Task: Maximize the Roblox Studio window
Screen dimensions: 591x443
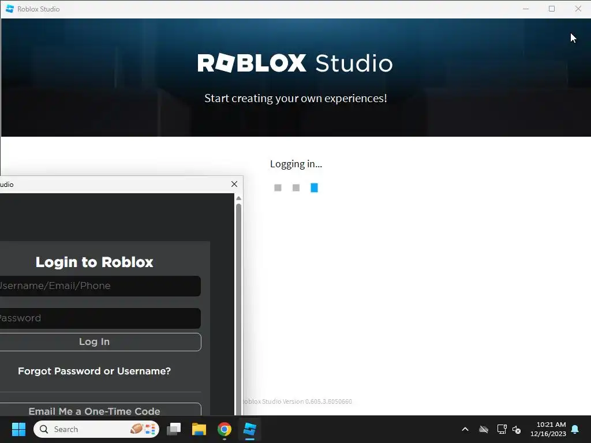Action: pyautogui.click(x=551, y=9)
